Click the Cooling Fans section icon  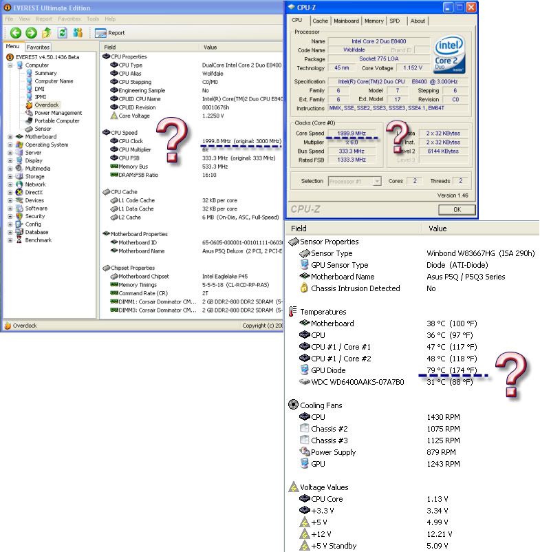click(293, 405)
